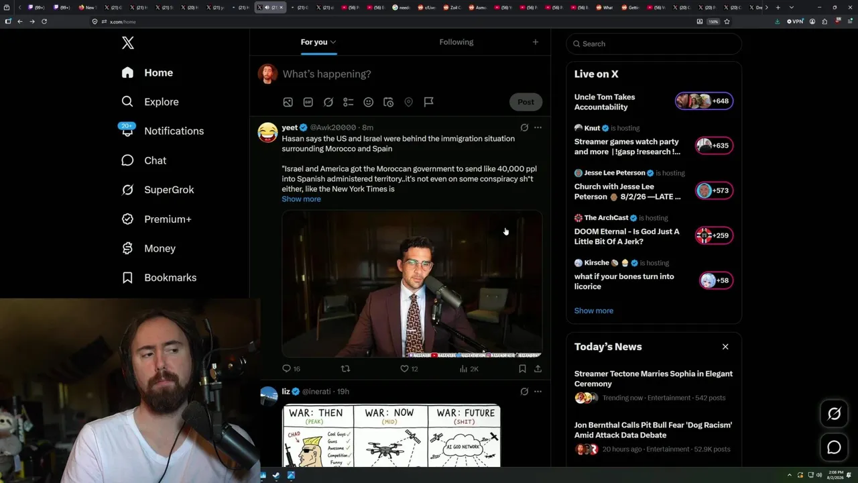The width and height of the screenshot is (858, 483).
Task: View analytics showing 2K views
Action: click(469, 369)
